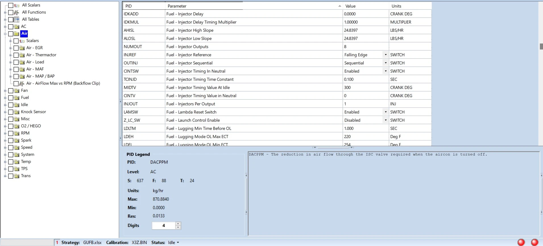Click the Air - Thermactor folder icon

pos(22,55)
